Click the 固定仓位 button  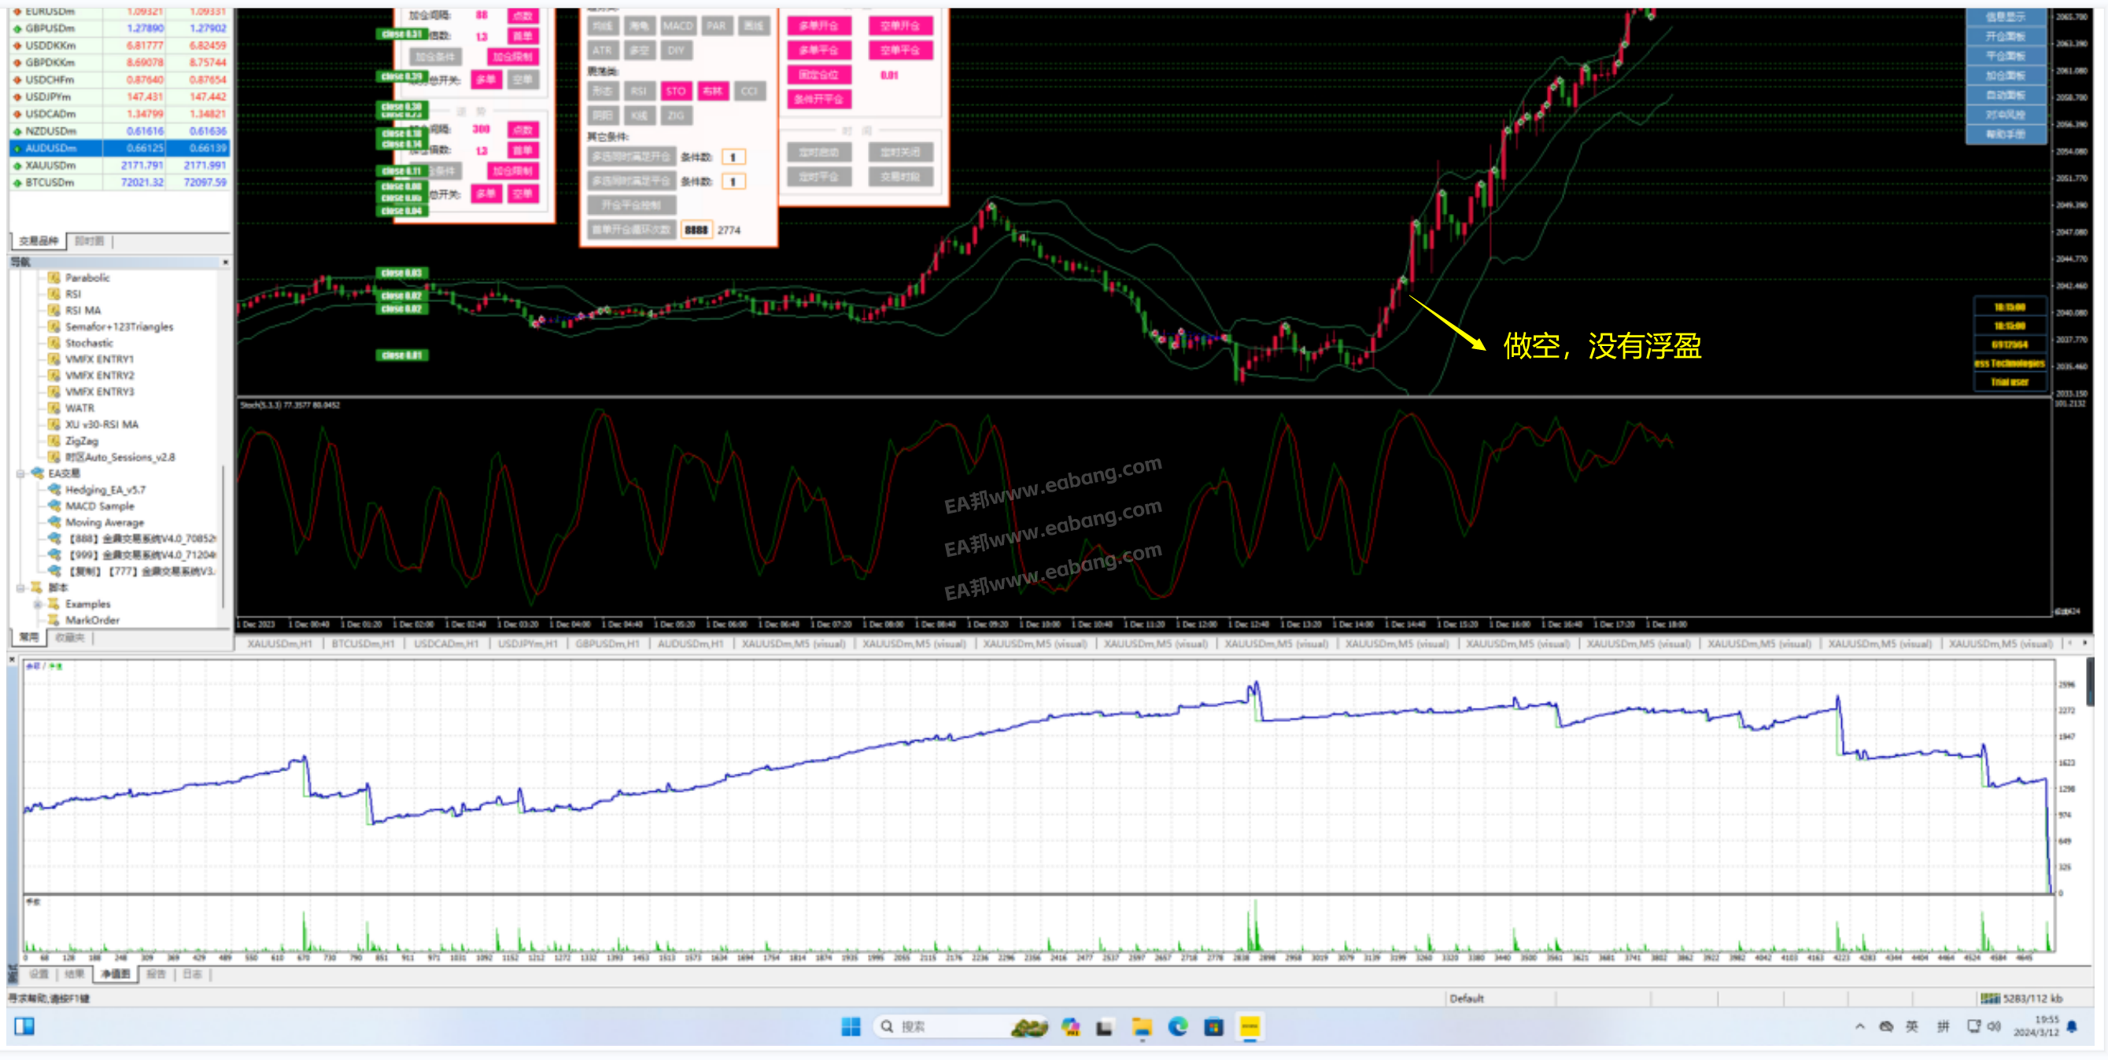818,75
